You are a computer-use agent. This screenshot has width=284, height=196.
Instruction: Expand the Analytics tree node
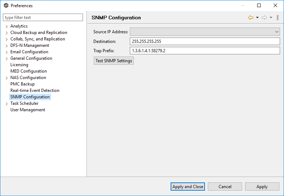[7, 26]
